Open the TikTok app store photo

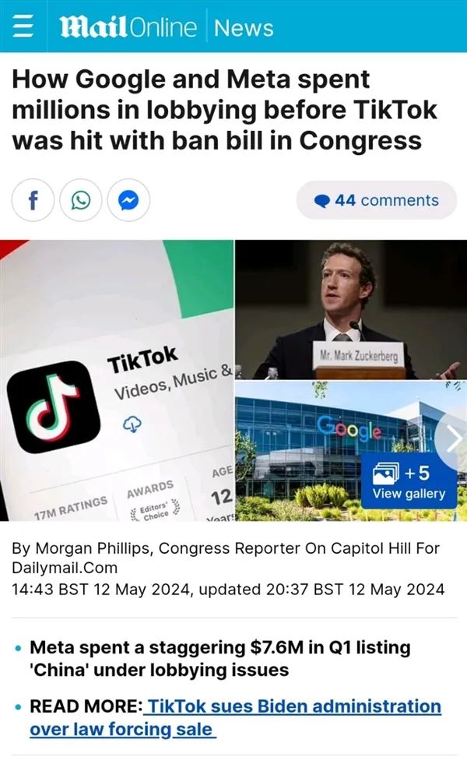click(x=117, y=380)
